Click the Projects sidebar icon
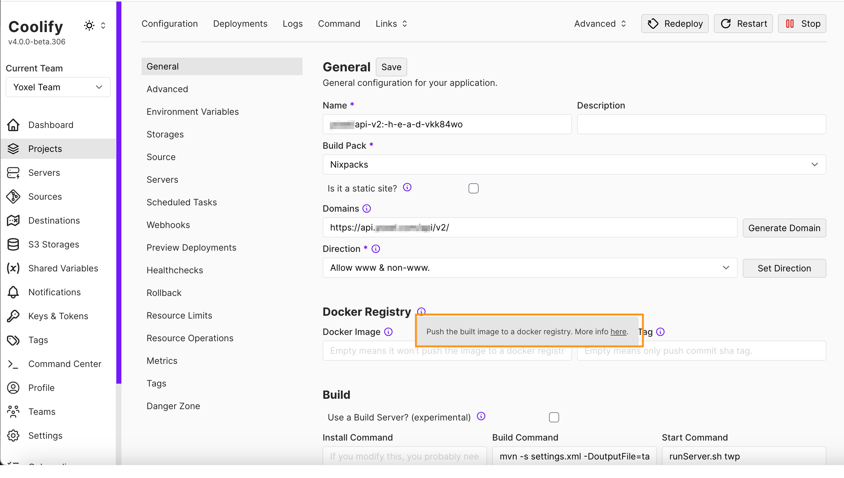844x478 pixels. click(x=14, y=148)
